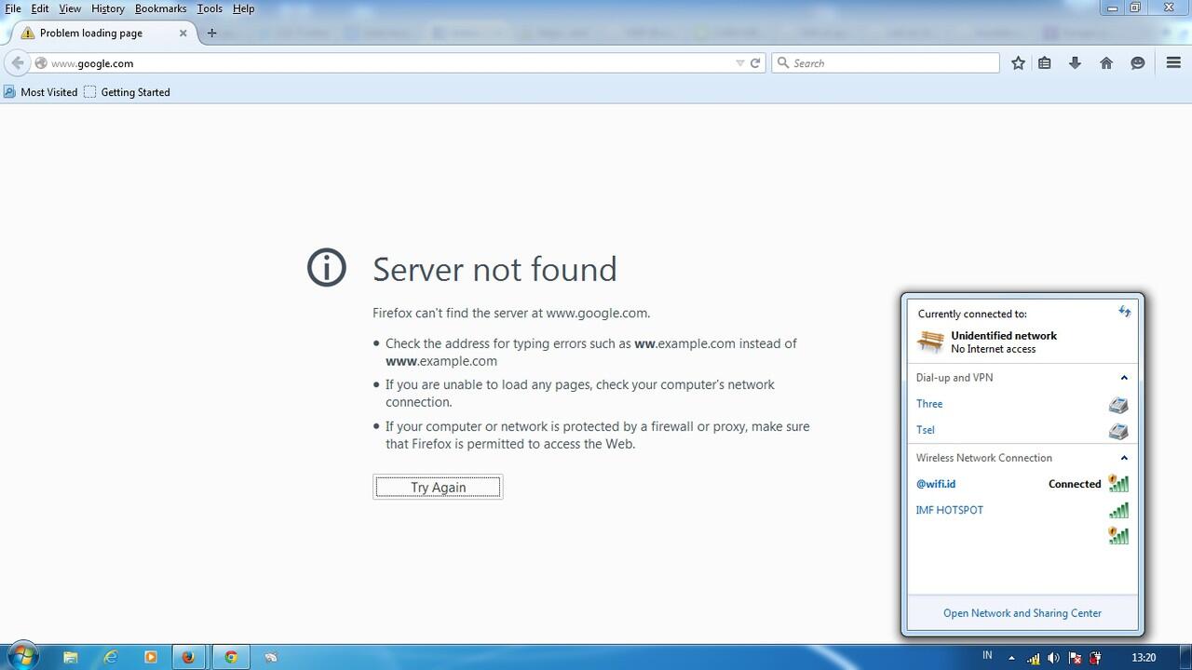Open a new tab with plus button
Screen dimensions: 1192x670
(x=211, y=33)
